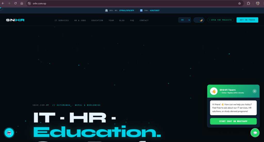Close the SNHR Team chat popup
The height and width of the screenshot is (142, 264).
[x=254, y=91]
